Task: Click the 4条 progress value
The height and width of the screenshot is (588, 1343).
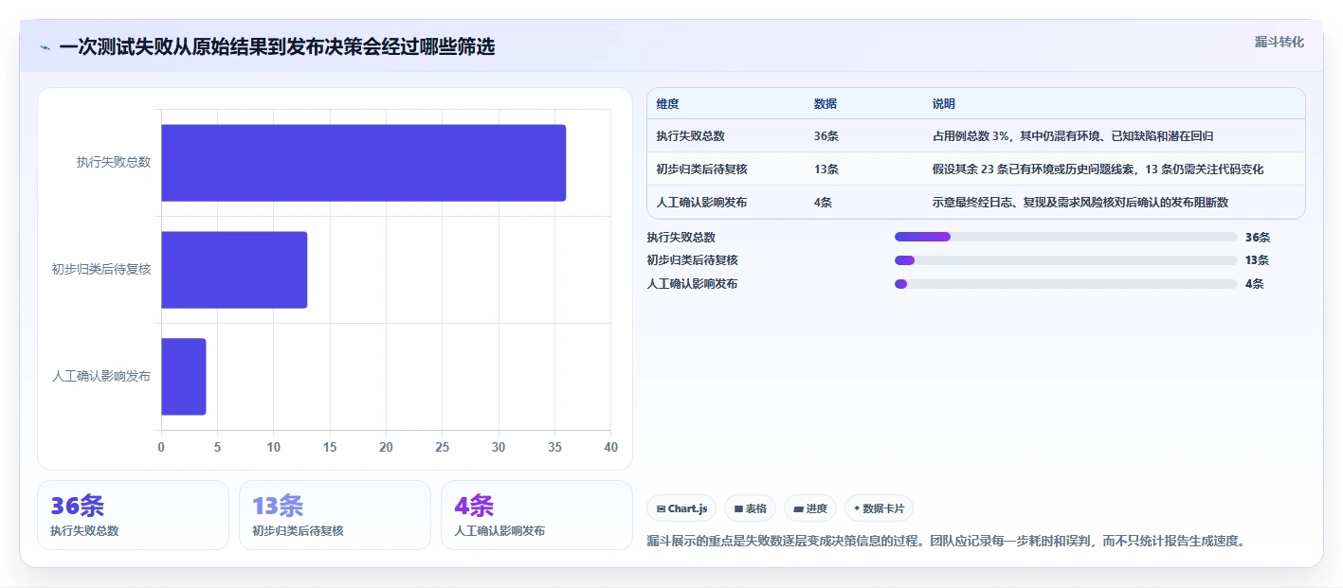Action: point(1254,284)
